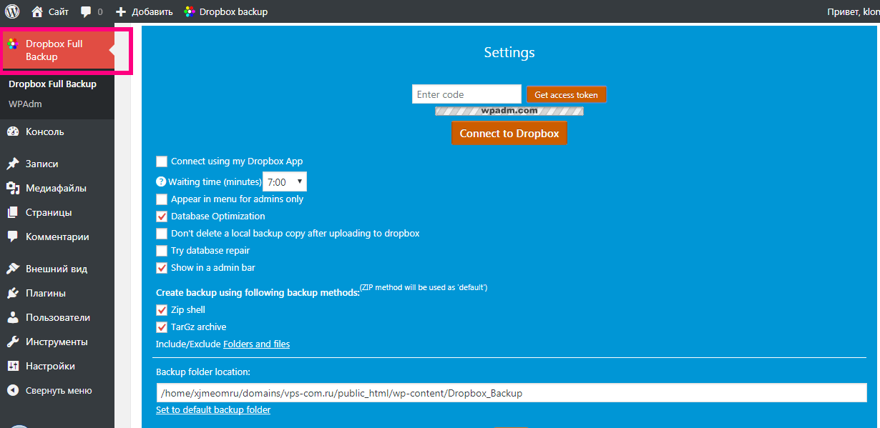Click Привет greeting in admin bar
Image resolution: width=880 pixels, height=428 pixels.
pyautogui.click(x=853, y=12)
